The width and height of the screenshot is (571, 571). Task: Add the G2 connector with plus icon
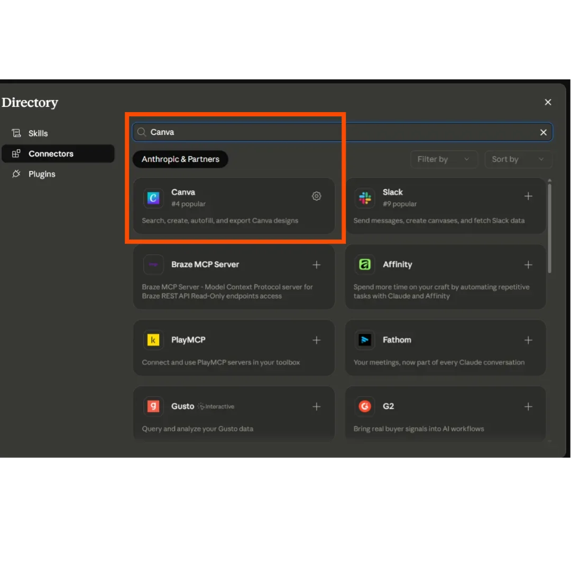[x=528, y=406]
